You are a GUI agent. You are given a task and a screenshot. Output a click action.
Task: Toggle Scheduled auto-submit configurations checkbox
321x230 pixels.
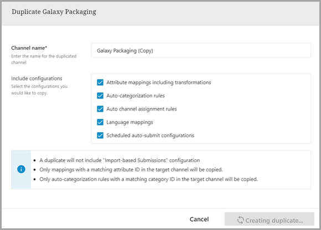[x=100, y=135]
